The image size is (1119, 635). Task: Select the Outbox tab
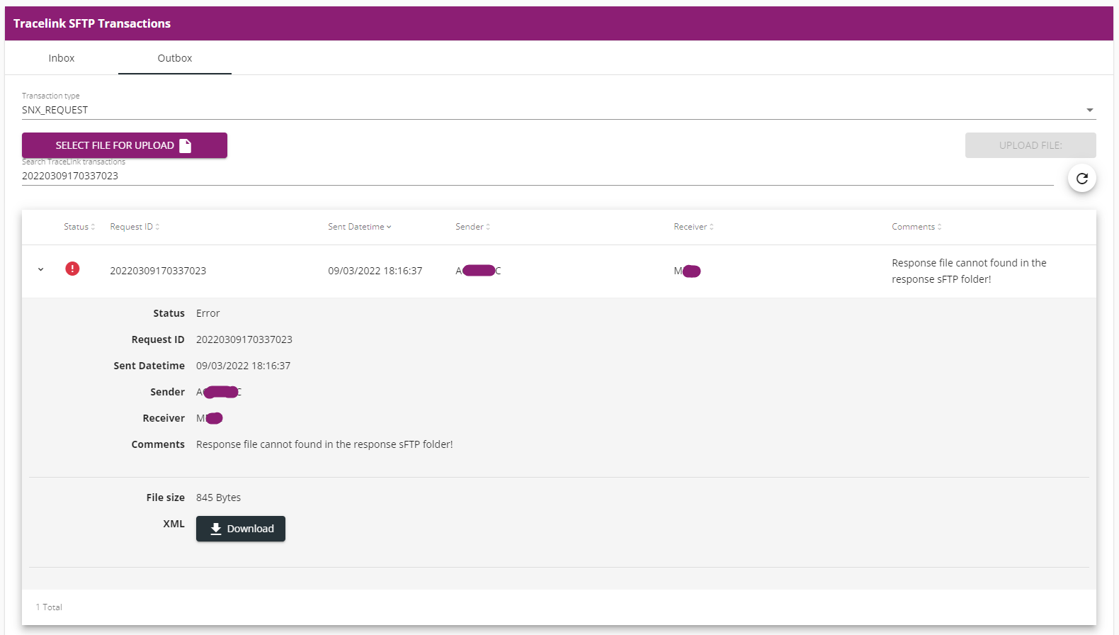point(175,58)
